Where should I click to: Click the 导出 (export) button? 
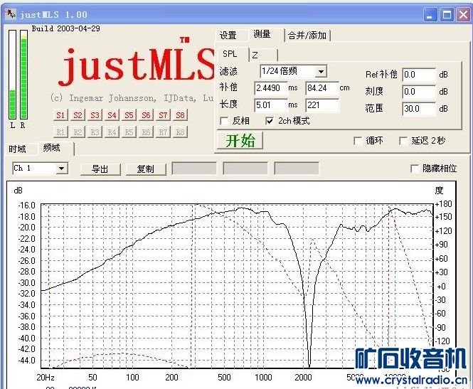tap(100, 169)
